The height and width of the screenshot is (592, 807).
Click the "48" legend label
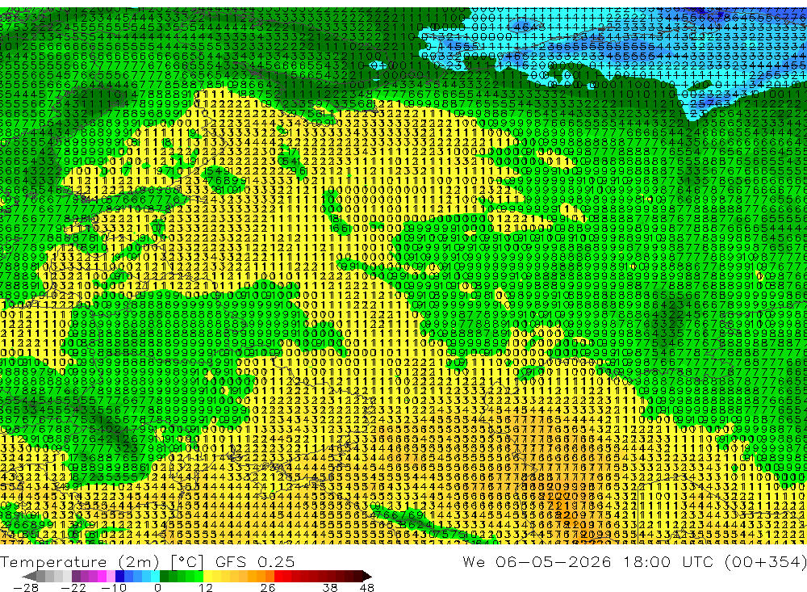pos(366,588)
